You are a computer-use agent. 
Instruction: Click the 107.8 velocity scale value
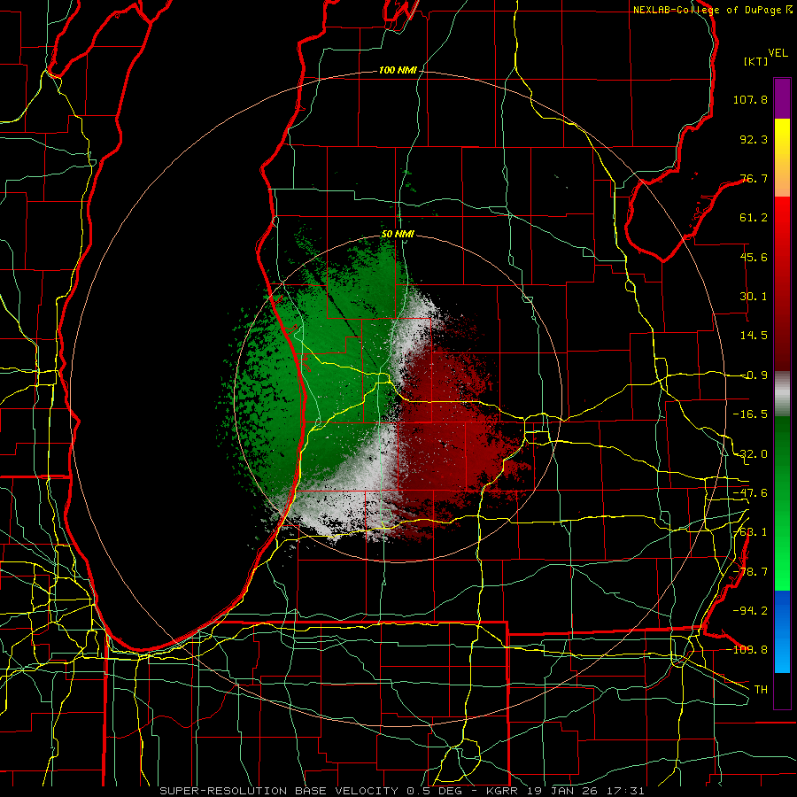point(750,99)
